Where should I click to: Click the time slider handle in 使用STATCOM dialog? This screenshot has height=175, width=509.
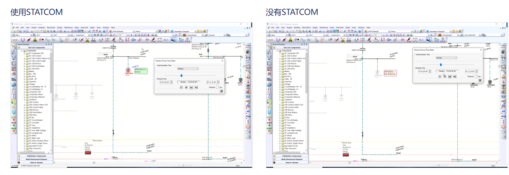[181, 76]
